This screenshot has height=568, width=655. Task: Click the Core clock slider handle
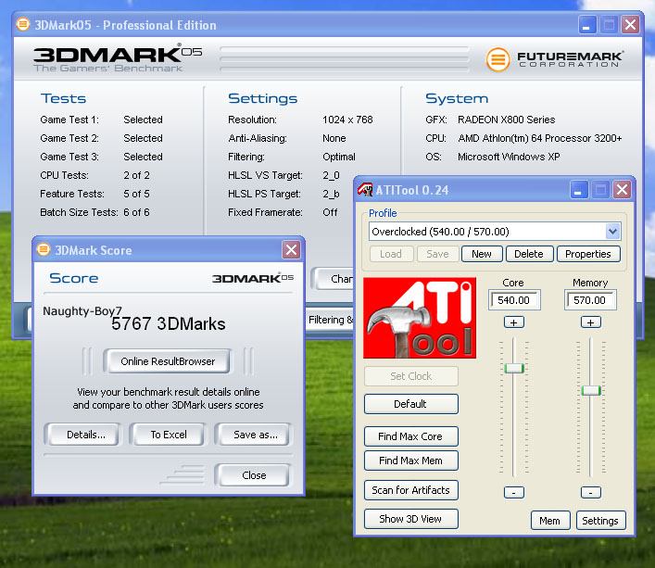(x=514, y=369)
